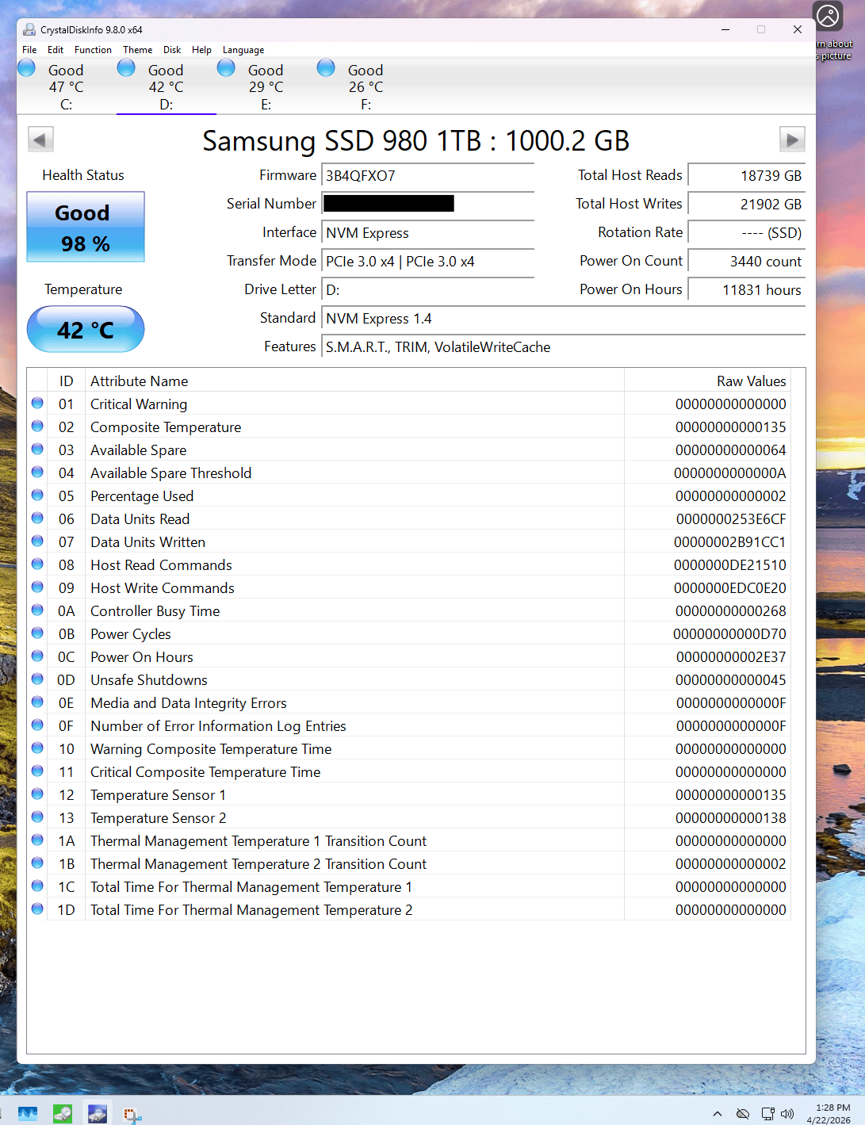This screenshot has height=1125, width=865.
Task: Click status dot for Composite Temperature row
Action: pos(37,427)
